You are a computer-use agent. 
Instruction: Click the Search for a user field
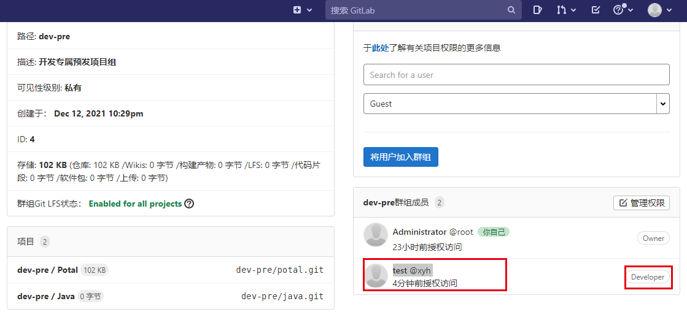[516, 75]
